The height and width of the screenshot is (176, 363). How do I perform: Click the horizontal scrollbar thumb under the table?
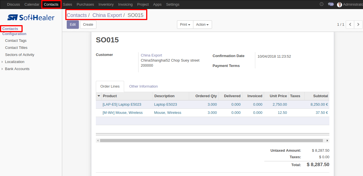(x=211, y=140)
